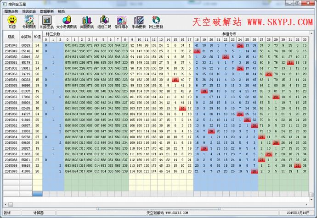Click the 中奖号 column header
Screen dimensions: 317x218
(26, 37)
